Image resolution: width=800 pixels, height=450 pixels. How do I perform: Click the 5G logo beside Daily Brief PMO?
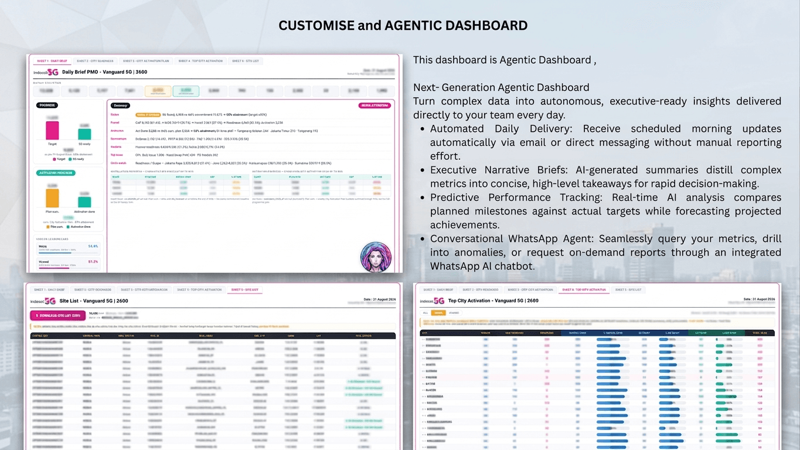53,72
